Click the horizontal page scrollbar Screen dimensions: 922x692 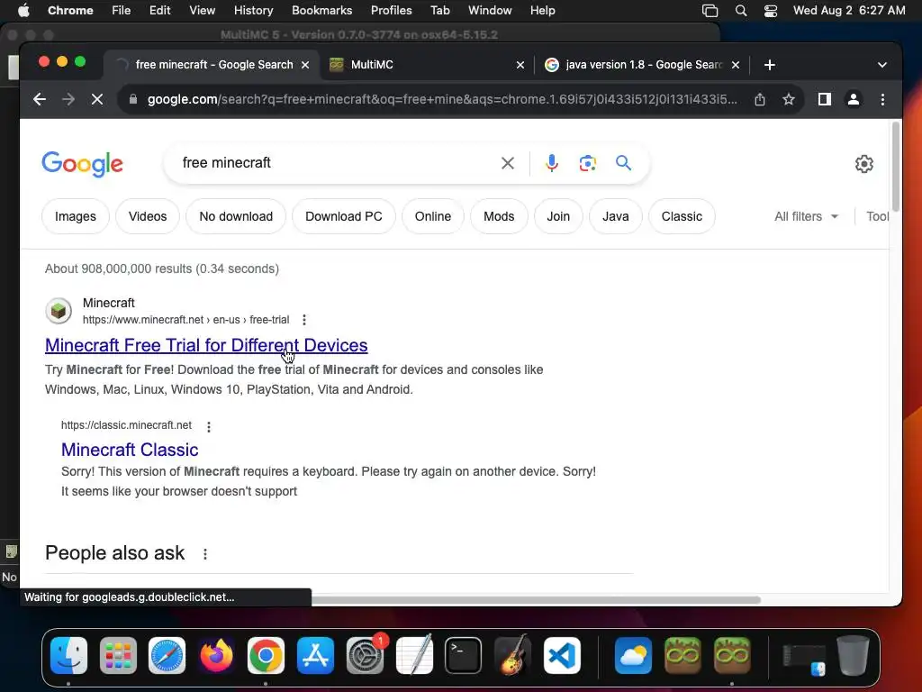[x=535, y=599]
